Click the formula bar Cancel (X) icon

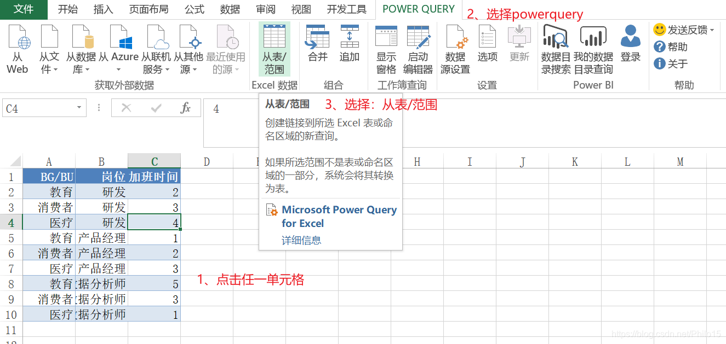[127, 108]
